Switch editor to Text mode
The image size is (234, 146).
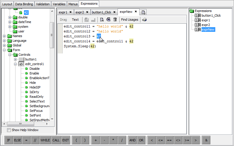(75, 20)
